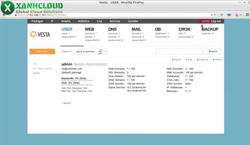The height and width of the screenshot is (145, 250).
Task: Click Log out in top bar
Action: [x=216, y=21]
